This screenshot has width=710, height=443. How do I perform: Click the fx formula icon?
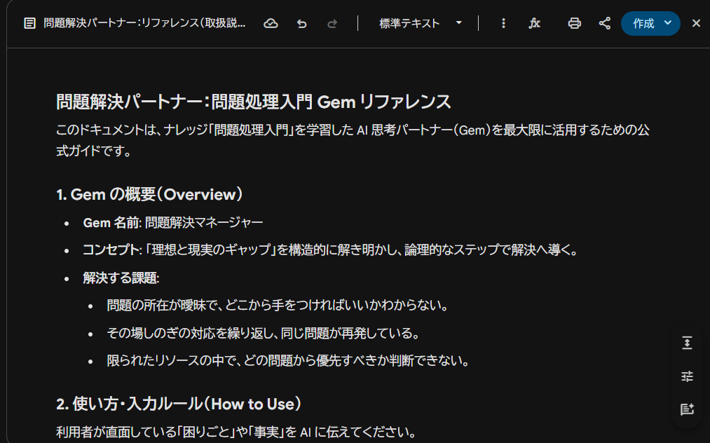pyautogui.click(x=534, y=24)
